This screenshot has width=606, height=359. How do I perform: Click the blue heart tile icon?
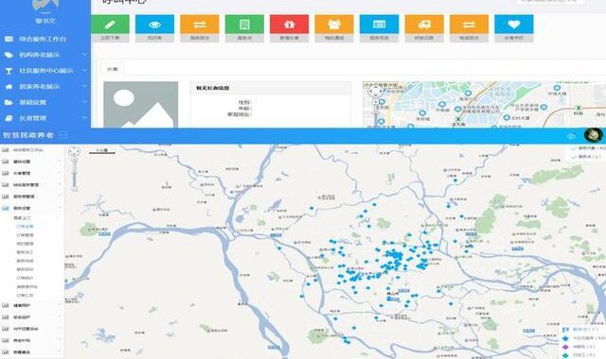click(x=513, y=25)
